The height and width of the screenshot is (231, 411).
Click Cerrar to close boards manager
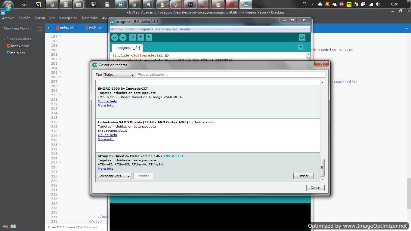tap(315, 188)
